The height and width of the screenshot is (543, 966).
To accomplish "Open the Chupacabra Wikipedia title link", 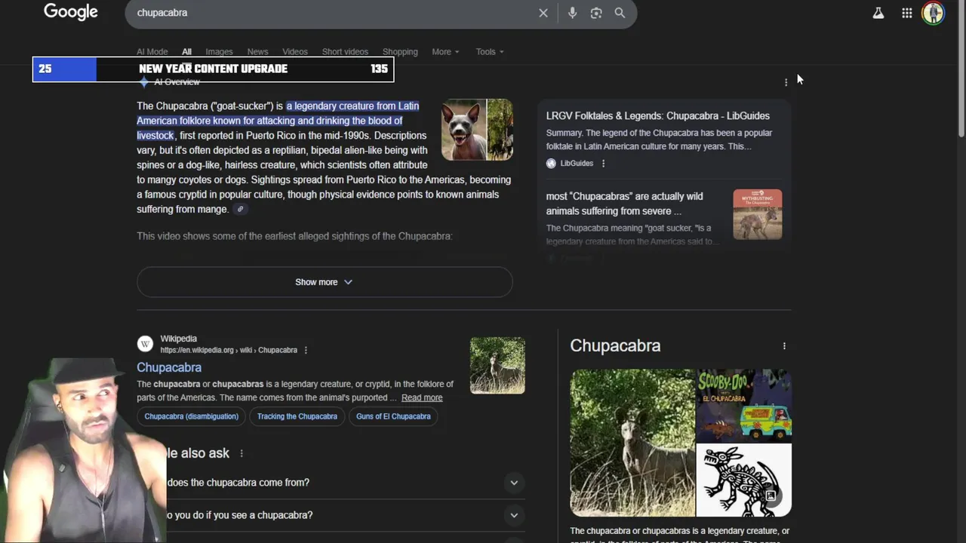I will [x=169, y=367].
